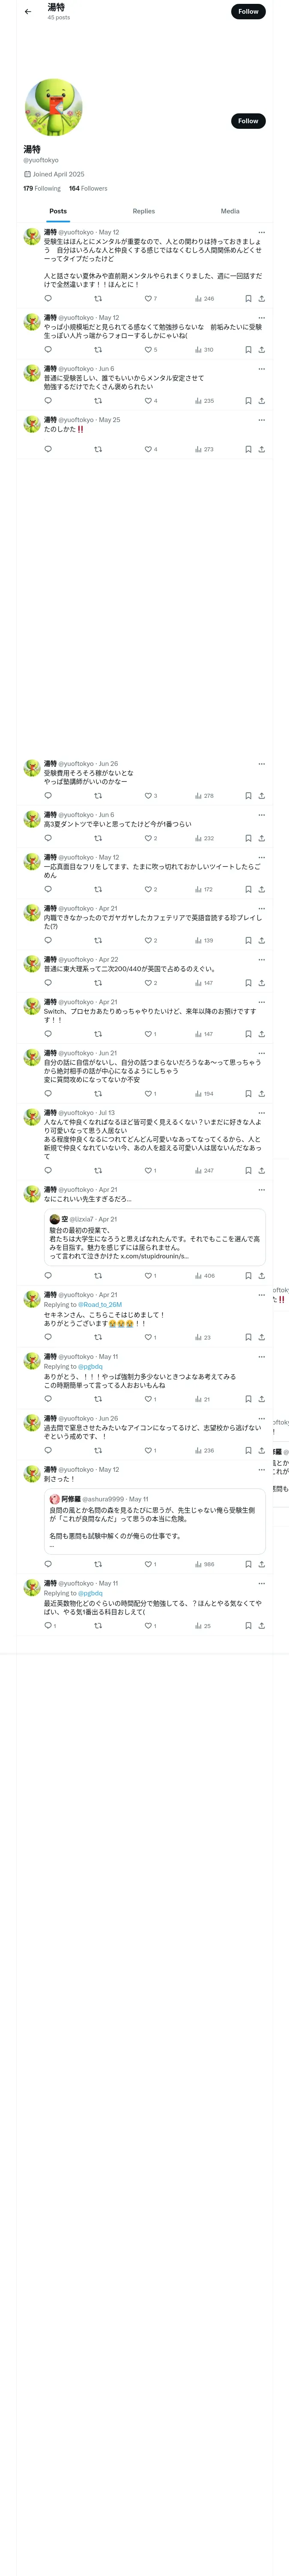Reply to the Jul 13 post

48,1170
